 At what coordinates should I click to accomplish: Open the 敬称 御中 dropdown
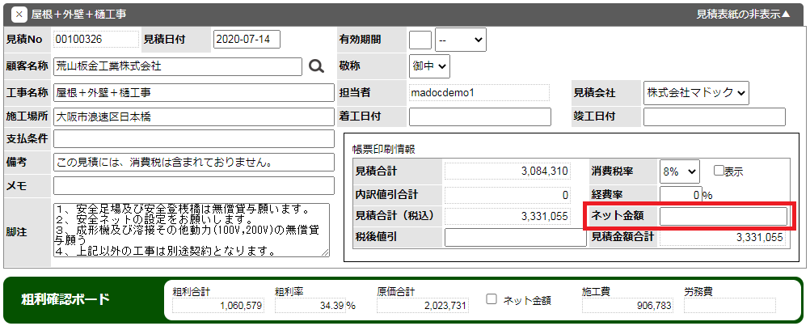tap(429, 66)
